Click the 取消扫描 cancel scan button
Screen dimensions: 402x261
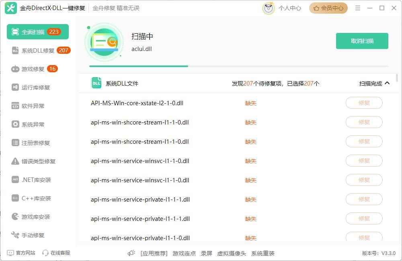click(362, 41)
